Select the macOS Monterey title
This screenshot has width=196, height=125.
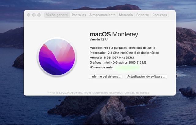click(x=114, y=34)
